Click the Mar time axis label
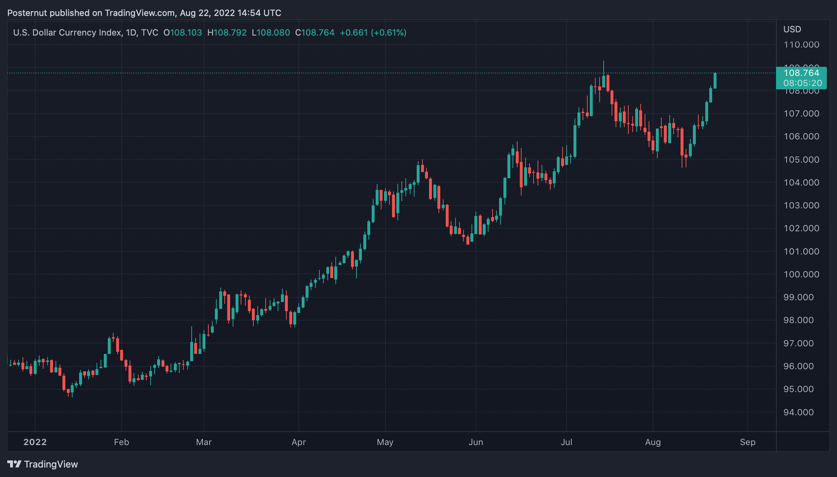This screenshot has width=837, height=477. [204, 442]
